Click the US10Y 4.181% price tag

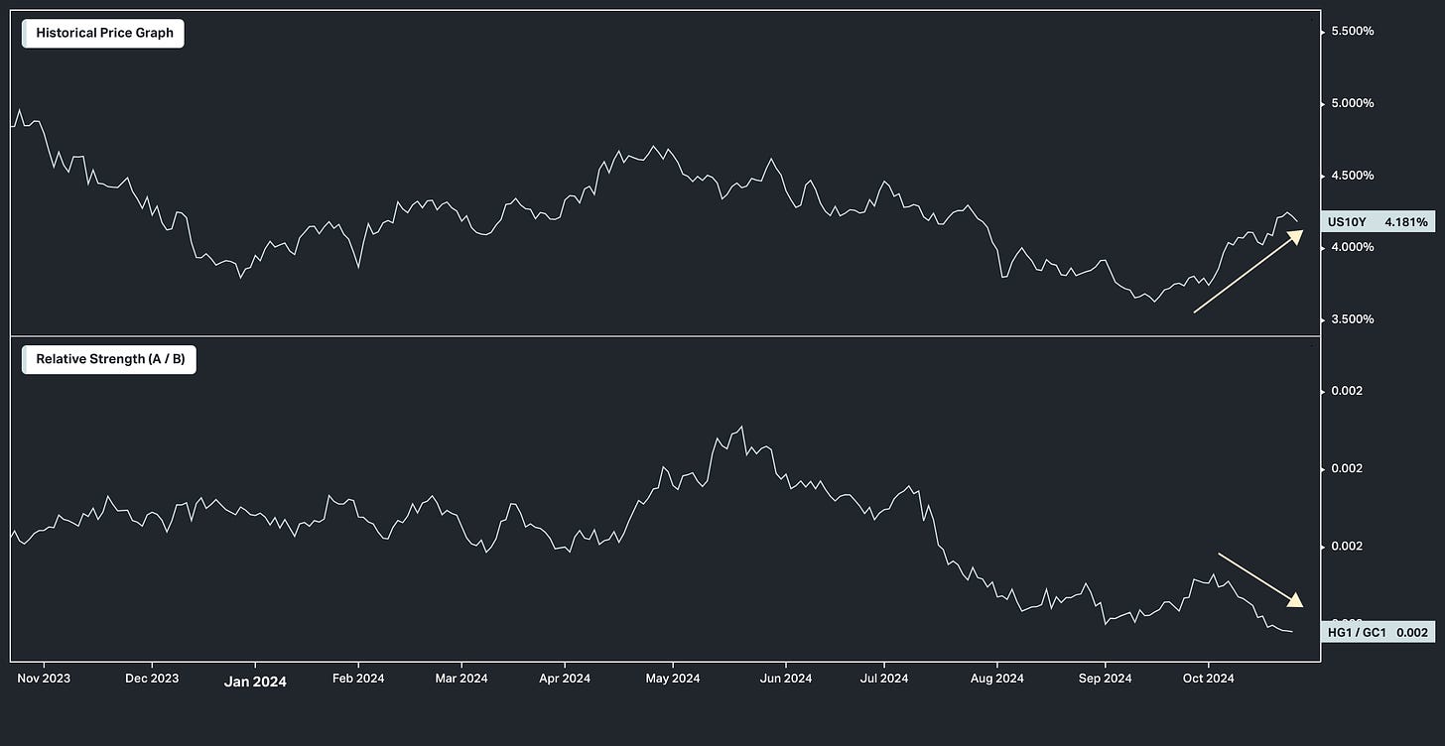click(1378, 222)
